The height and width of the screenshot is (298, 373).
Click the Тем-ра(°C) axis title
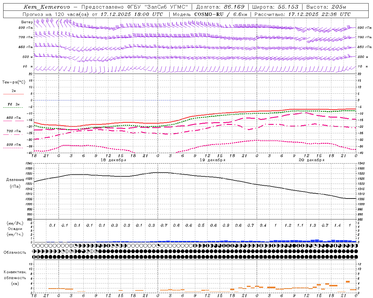click(x=14, y=82)
